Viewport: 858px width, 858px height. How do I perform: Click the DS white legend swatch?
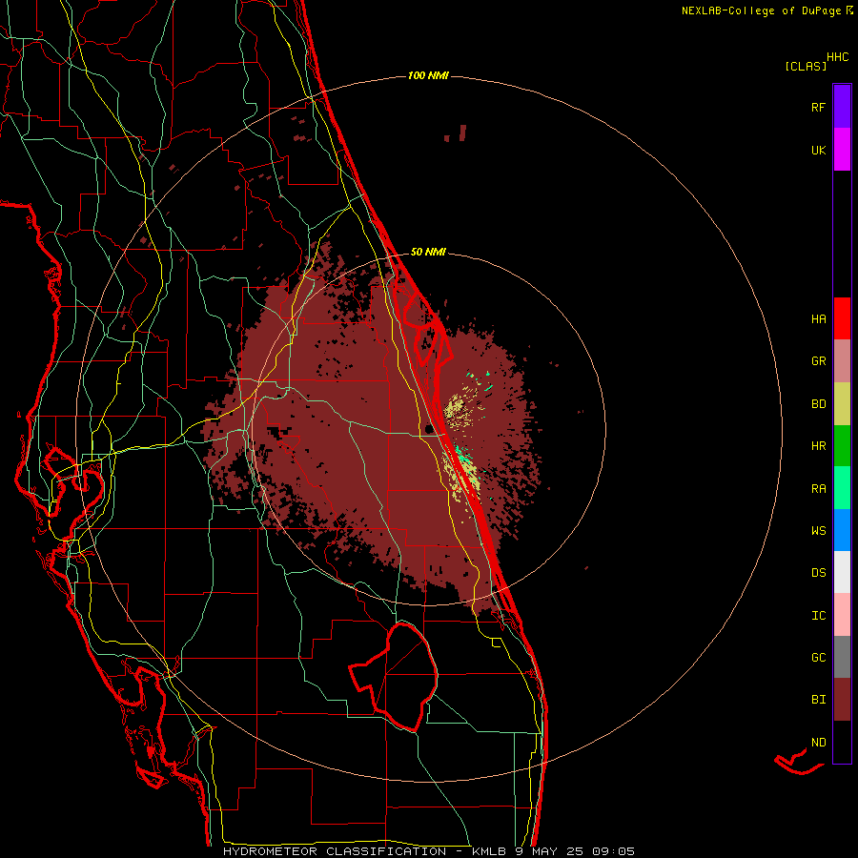pyautogui.click(x=842, y=572)
